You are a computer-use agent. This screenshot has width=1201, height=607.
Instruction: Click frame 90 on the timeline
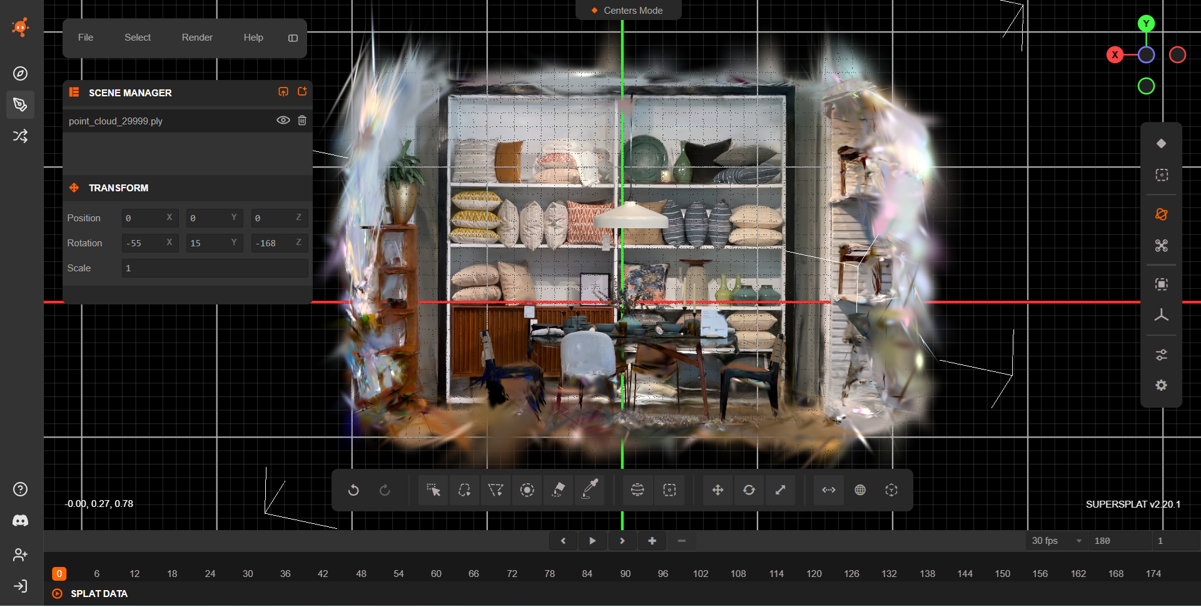pyautogui.click(x=626, y=574)
